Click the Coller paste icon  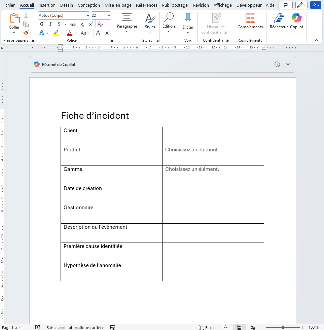pos(14,19)
